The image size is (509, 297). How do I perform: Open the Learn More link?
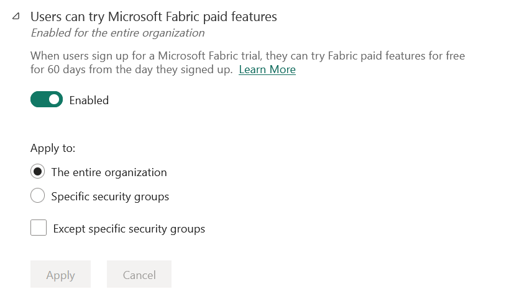pos(267,69)
